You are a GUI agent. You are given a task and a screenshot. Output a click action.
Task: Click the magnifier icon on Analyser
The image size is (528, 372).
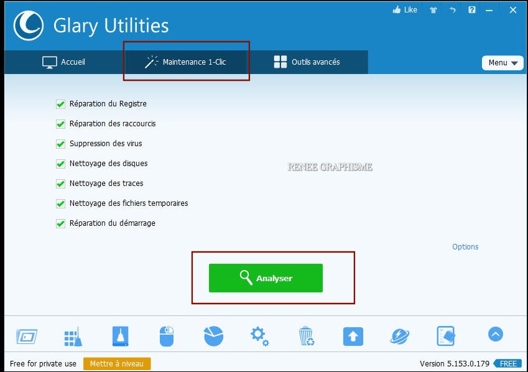tap(246, 277)
